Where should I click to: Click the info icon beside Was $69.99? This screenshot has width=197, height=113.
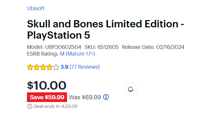point(106,97)
